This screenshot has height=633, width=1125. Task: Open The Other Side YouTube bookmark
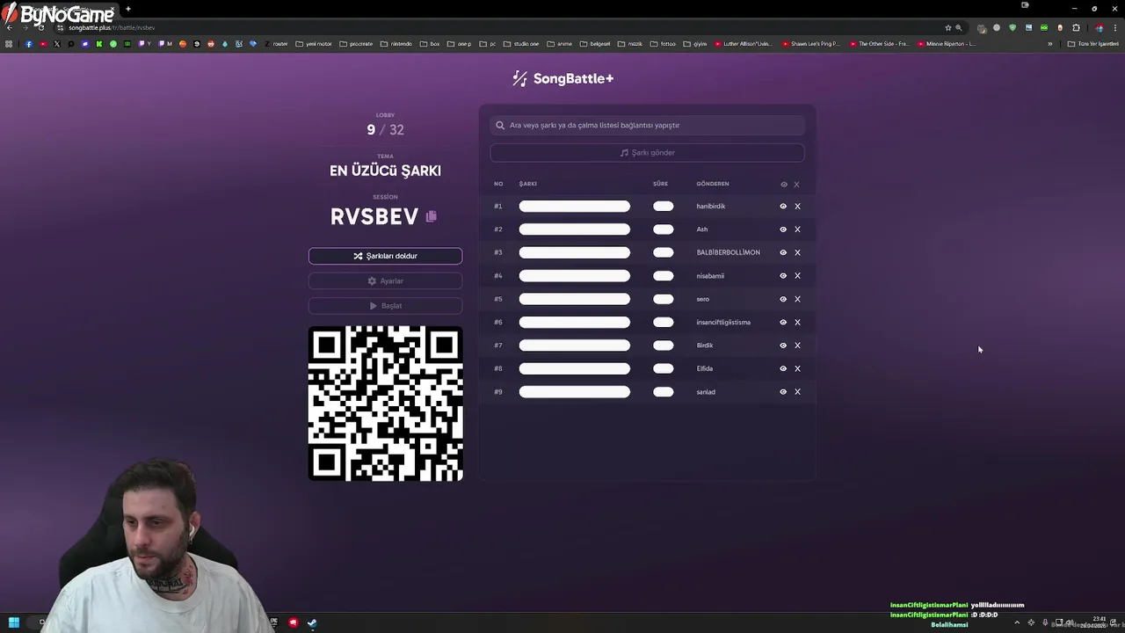click(x=880, y=44)
